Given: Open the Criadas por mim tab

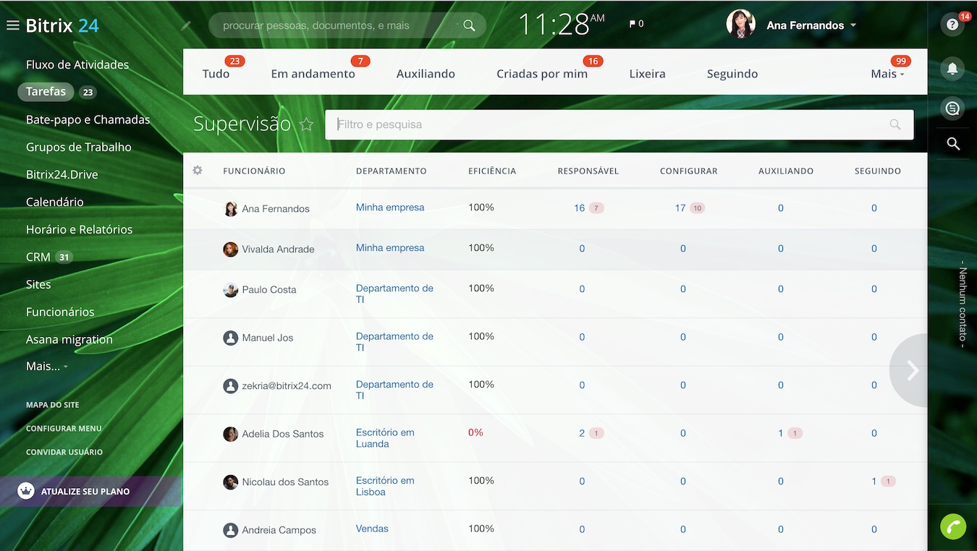Looking at the screenshot, I should [541, 74].
